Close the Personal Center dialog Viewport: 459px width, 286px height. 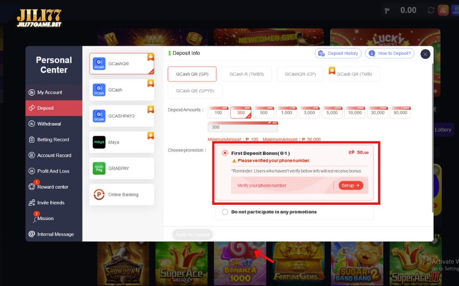[425, 54]
